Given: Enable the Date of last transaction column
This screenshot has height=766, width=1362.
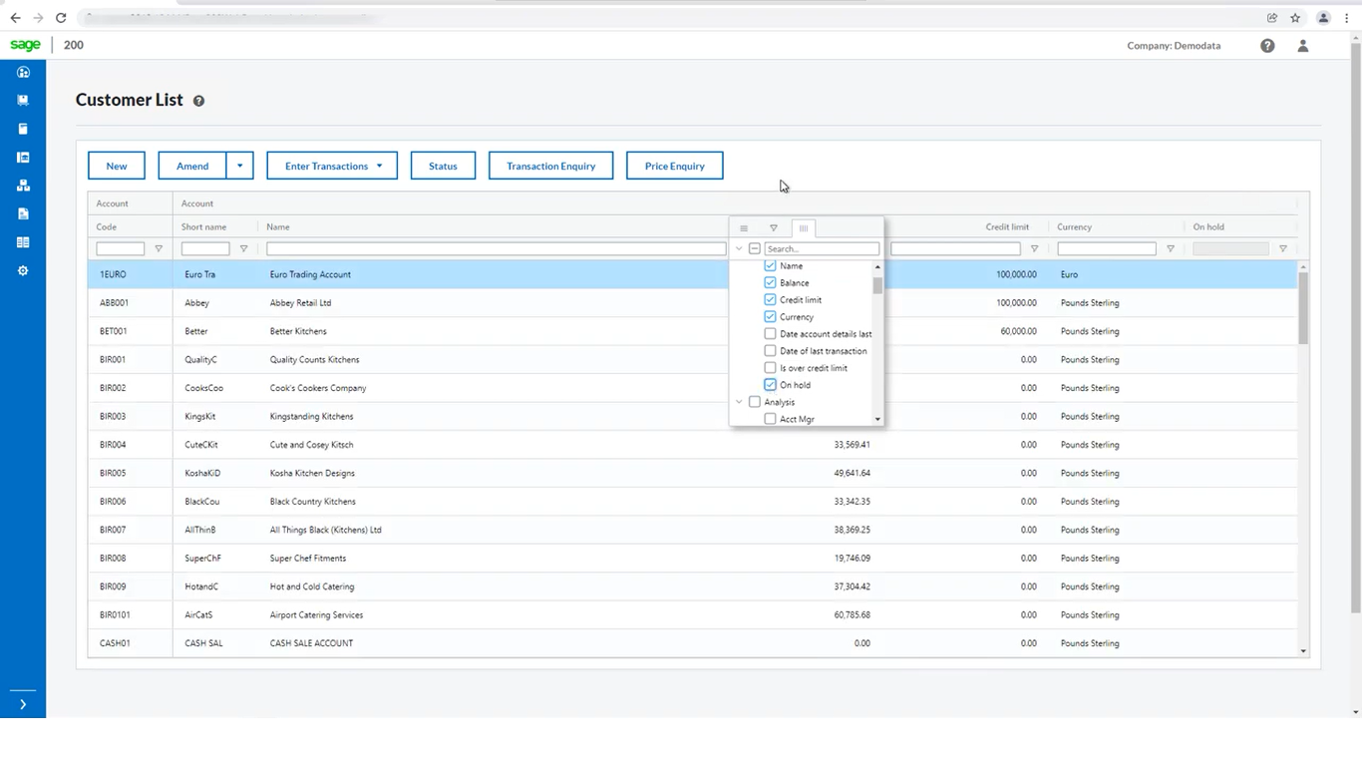Looking at the screenshot, I should click(x=770, y=351).
